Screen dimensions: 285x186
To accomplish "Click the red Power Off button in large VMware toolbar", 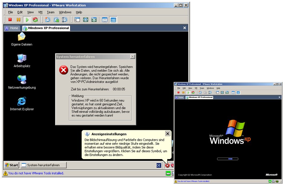I will 10,20.
